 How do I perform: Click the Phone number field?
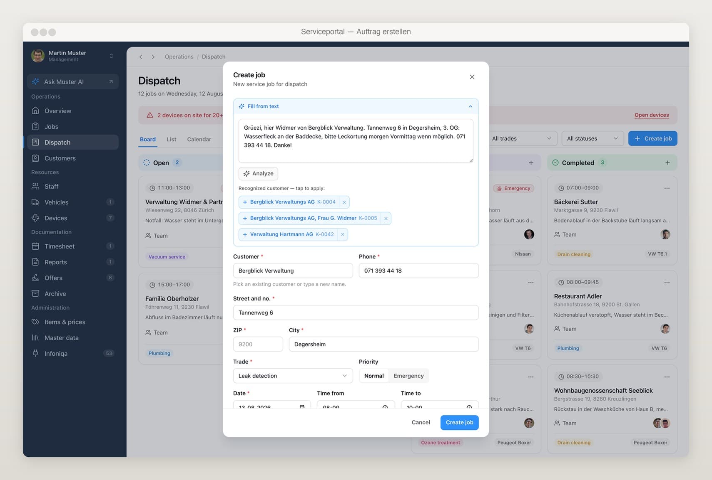pyautogui.click(x=419, y=271)
